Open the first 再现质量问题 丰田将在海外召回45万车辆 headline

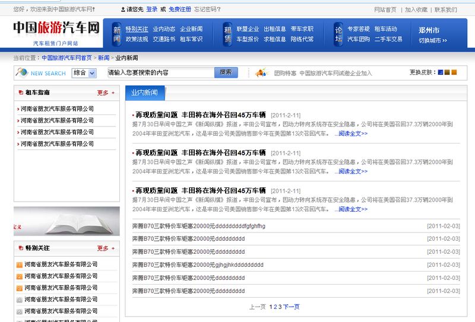(201, 115)
